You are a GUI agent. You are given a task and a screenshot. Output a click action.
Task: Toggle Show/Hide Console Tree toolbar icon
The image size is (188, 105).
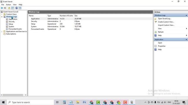click(13, 8)
